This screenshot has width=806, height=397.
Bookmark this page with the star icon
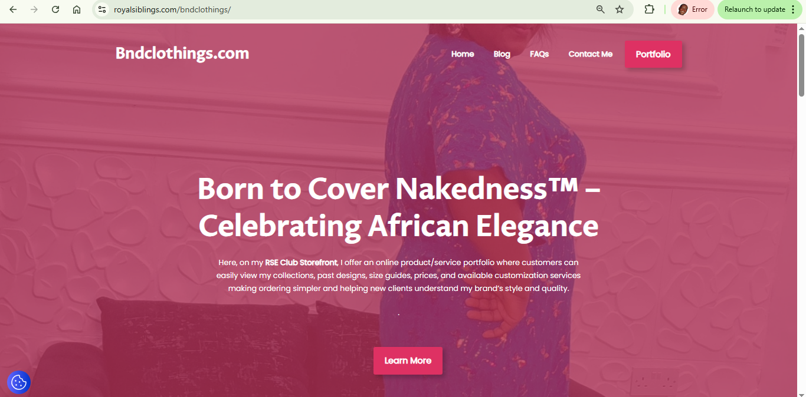pyautogui.click(x=620, y=9)
